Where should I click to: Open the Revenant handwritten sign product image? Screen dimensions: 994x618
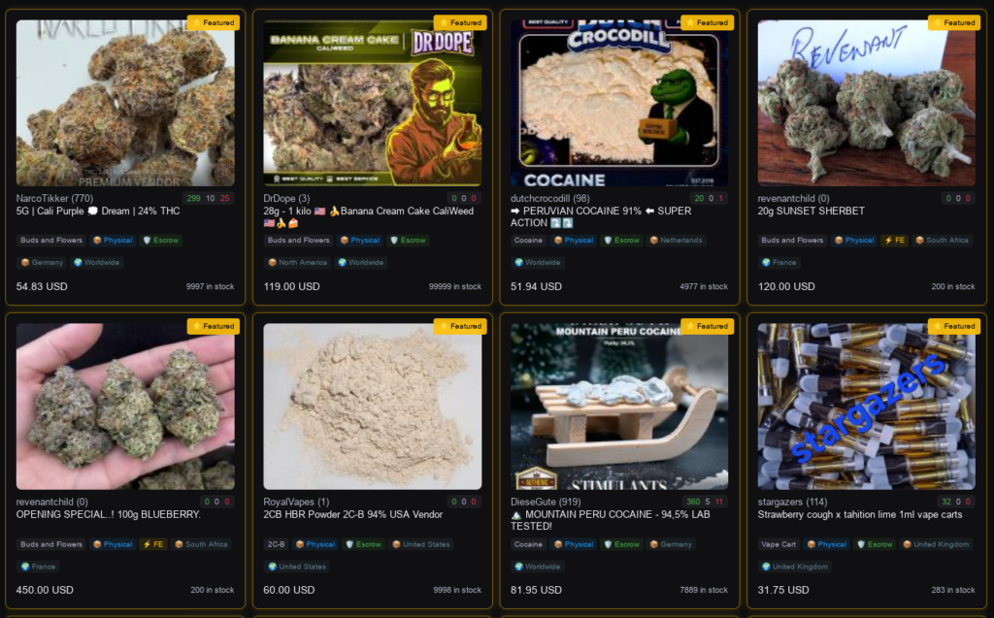pyautogui.click(x=866, y=103)
